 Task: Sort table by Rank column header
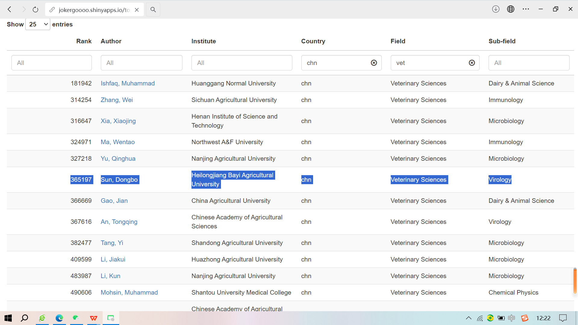84,41
